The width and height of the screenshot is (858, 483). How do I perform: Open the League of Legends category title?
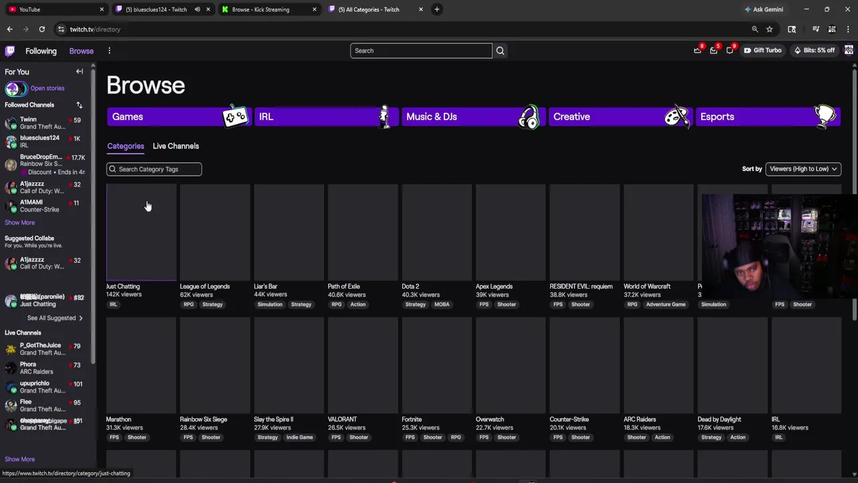tap(204, 286)
